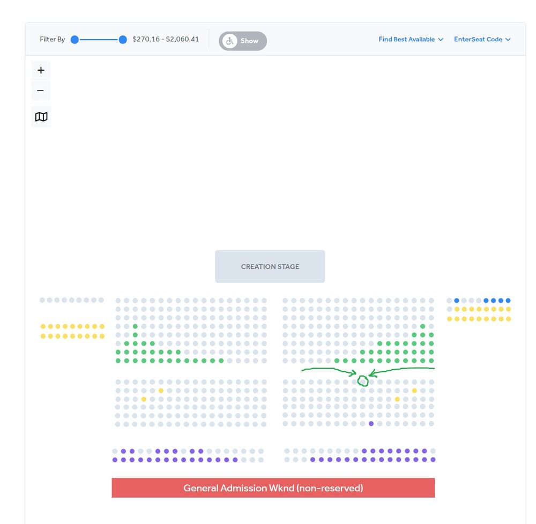The height and width of the screenshot is (524, 536).
Task: Toggle Show to display accessible seating
Action: tap(249, 40)
